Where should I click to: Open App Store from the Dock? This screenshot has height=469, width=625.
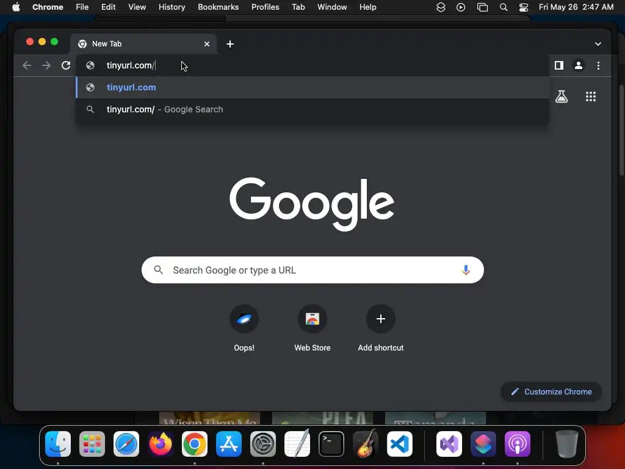(x=229, y=444)
